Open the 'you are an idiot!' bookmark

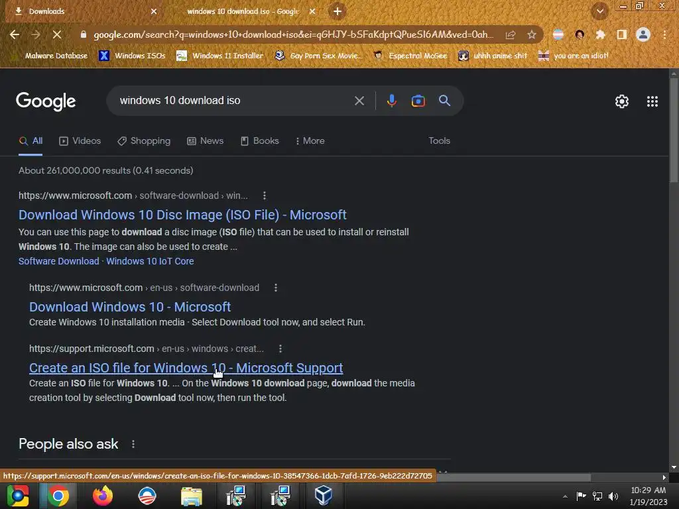pyautogui.click(x=574, y=56)
